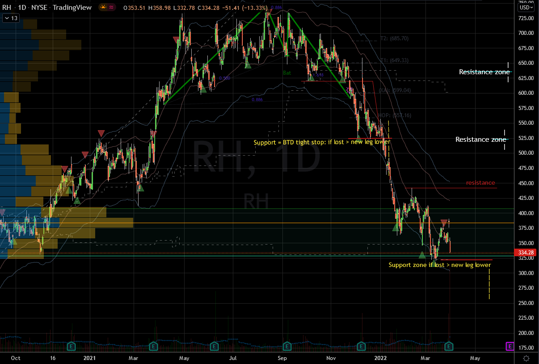
Task: Select 'Support = BTD tight stop' annotation
Action: [x=322, y=142]
